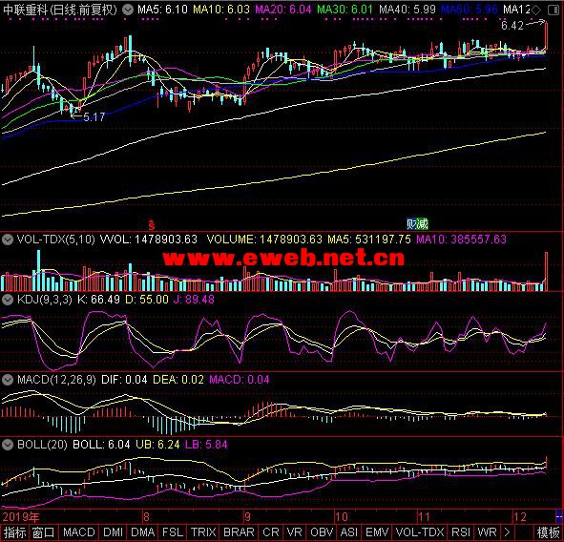Switch to the MACD indicator tab
The height and width of the screenshot is (542, 564).
tap(79, 532)
